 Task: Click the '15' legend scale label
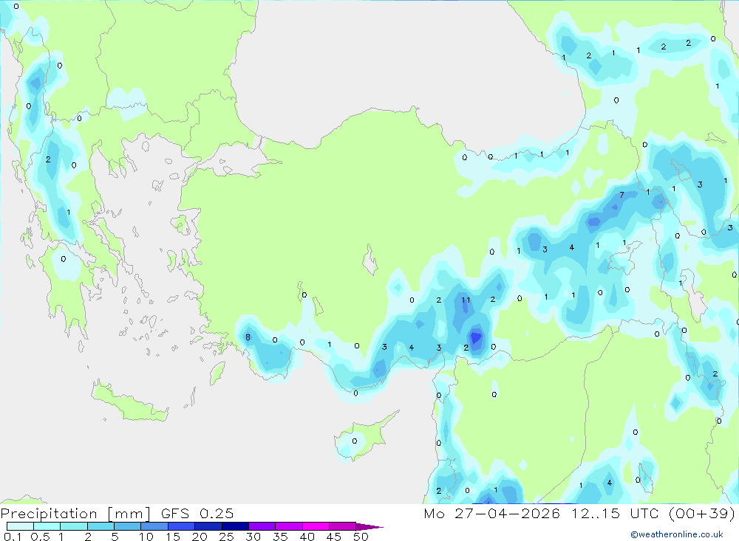(x=172, y=537)
